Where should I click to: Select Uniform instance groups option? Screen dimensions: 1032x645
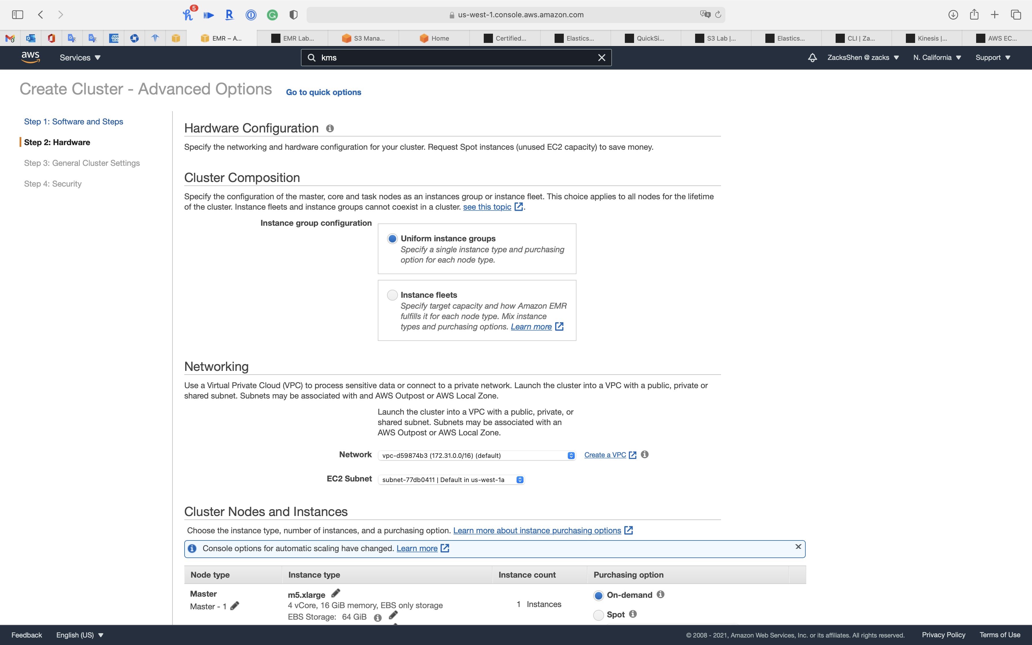[x=392, y=238]
